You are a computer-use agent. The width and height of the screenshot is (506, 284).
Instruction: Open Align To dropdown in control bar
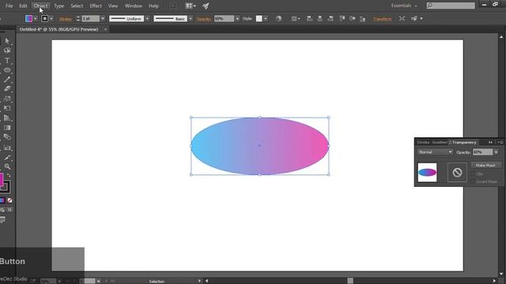coord(296,19)
